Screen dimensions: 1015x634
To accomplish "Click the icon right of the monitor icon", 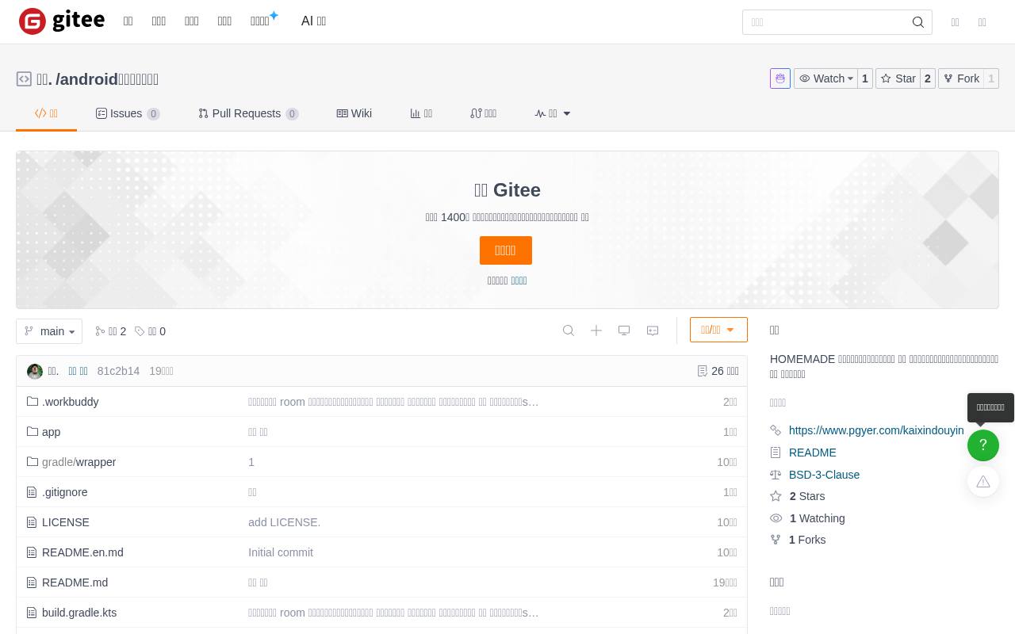I will [653, 330].
